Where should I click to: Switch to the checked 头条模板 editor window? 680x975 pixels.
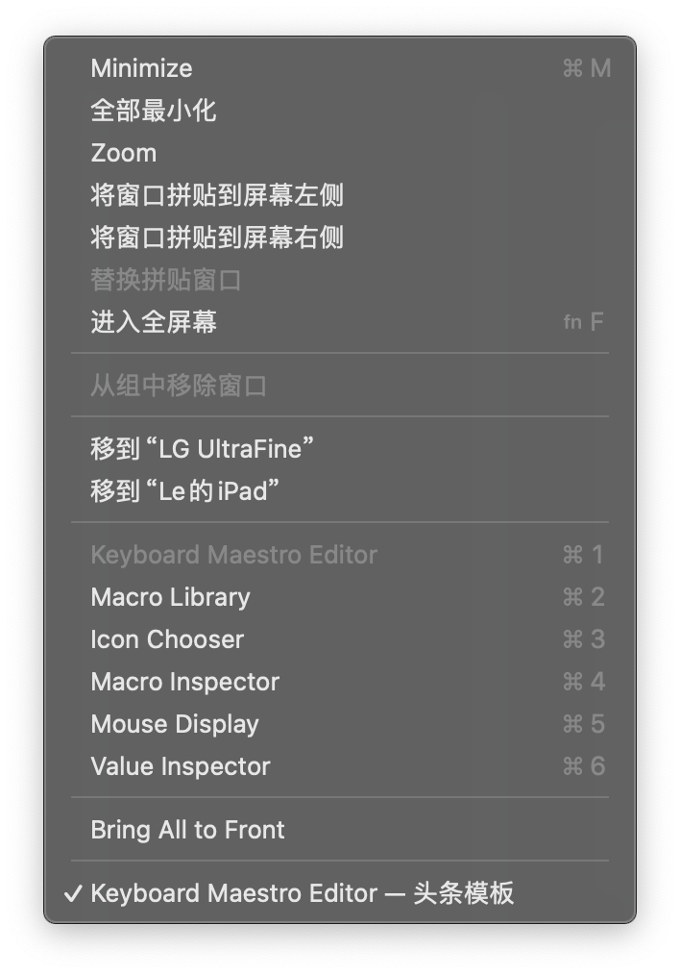pyautogui.click(x=303, y=893)
